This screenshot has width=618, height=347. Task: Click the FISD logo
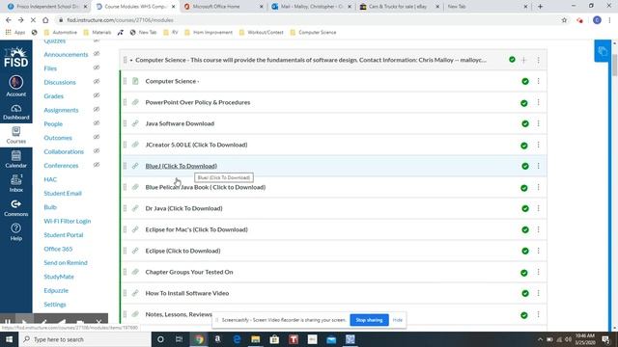(x=15, y=58)
